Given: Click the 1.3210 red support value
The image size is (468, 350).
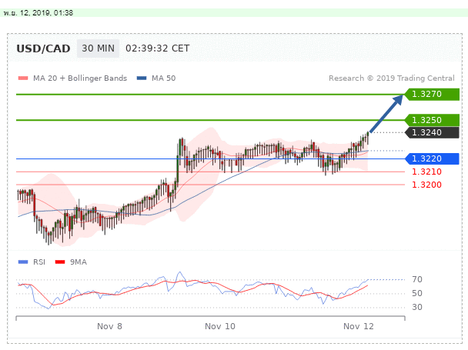Looking at the screenshot, I should [426, 172].
